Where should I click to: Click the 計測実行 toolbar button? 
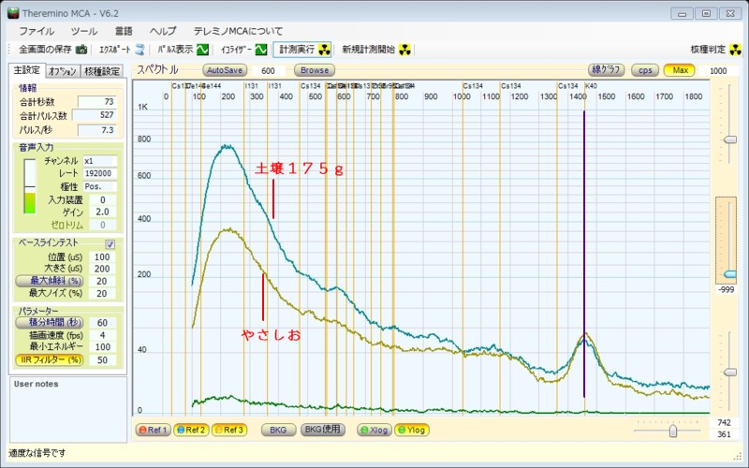click(x=302, y=50)
